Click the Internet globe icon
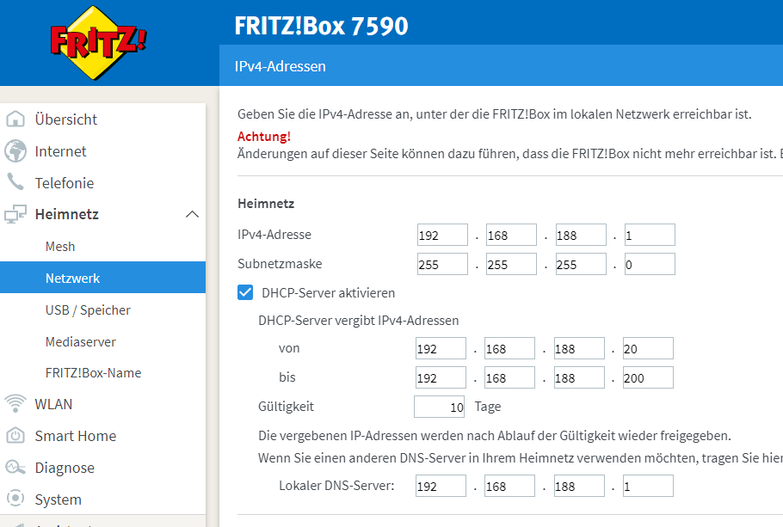This screenshot has width=783, height=527. click(x=15, y=150)
